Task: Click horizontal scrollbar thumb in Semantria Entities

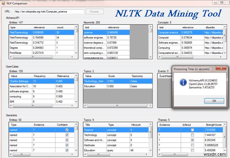Action: click(22, 154)
